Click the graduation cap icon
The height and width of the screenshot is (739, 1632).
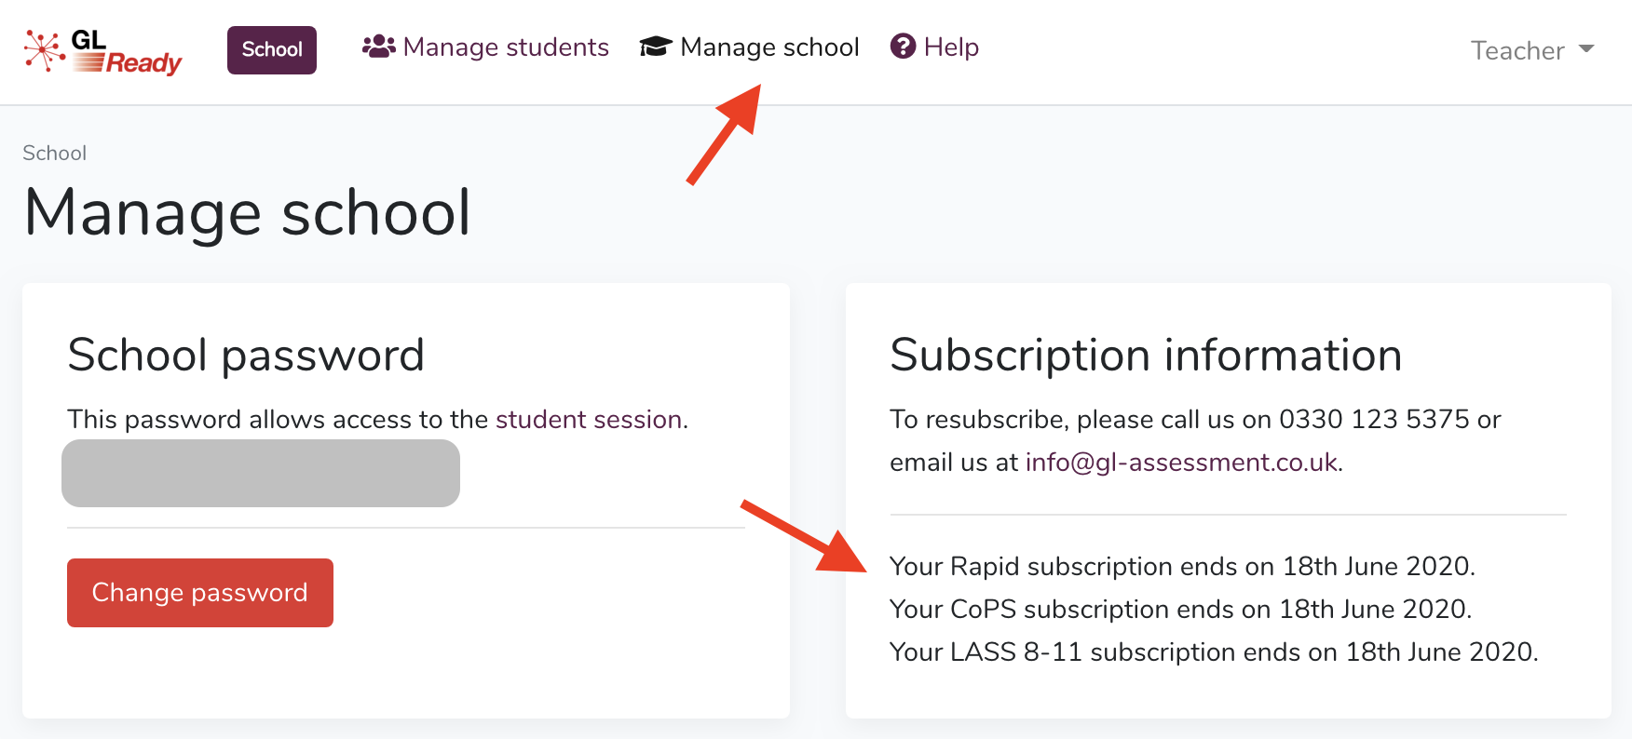coord(656,47)
